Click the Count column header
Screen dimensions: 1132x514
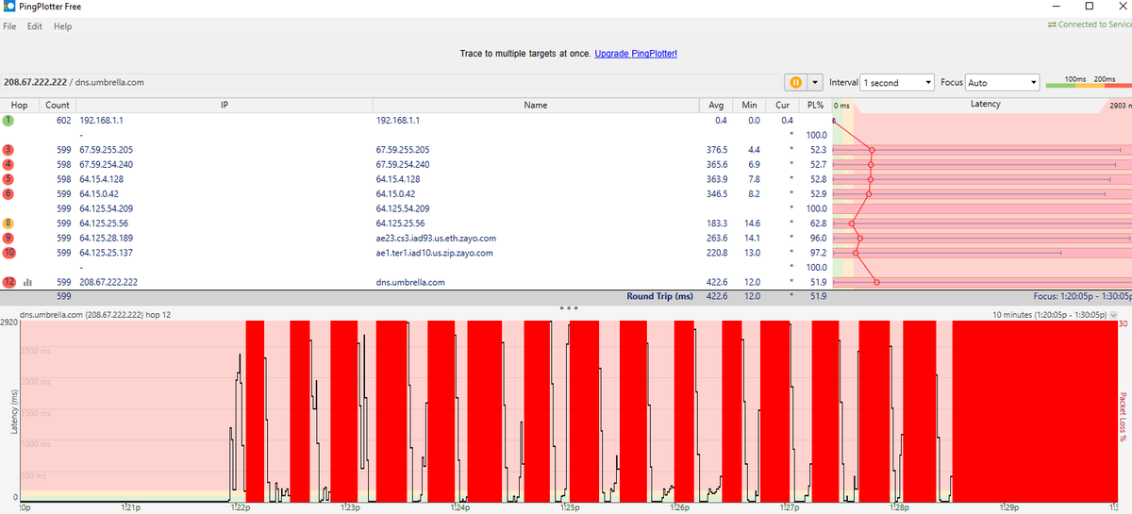[57, 105]
